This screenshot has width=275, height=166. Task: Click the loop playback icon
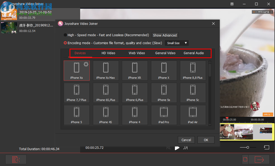click(266, 147)
